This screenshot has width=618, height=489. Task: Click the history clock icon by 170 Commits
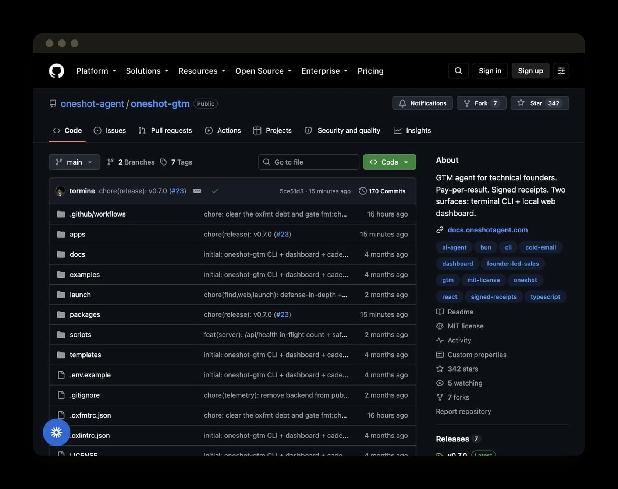point(363,191)
